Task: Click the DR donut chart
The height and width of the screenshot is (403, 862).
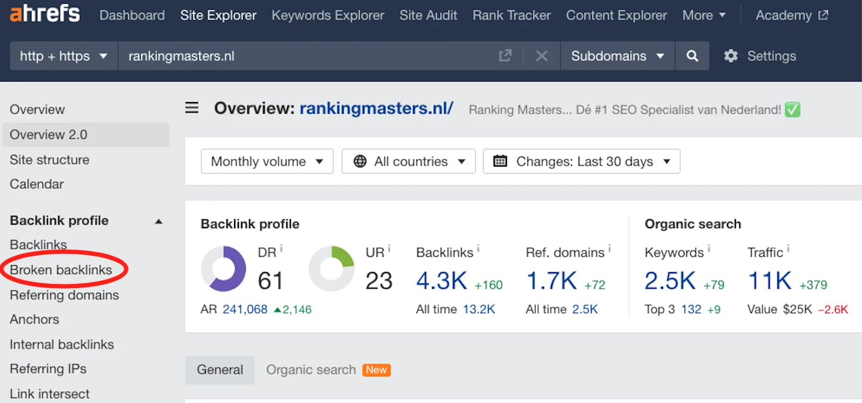Action: 224,269
